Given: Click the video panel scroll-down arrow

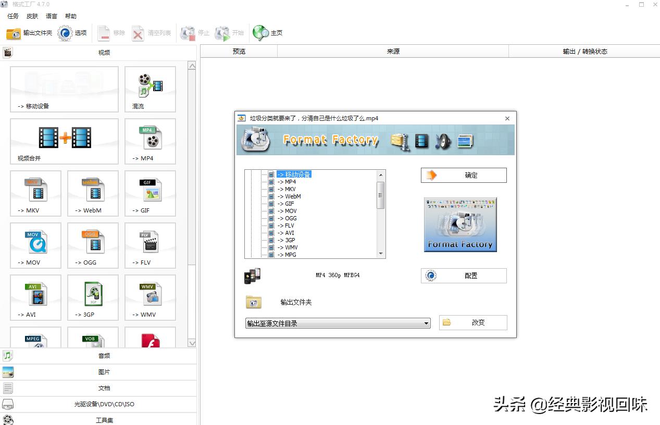Looking at the screenshot, I should (192, 343).
